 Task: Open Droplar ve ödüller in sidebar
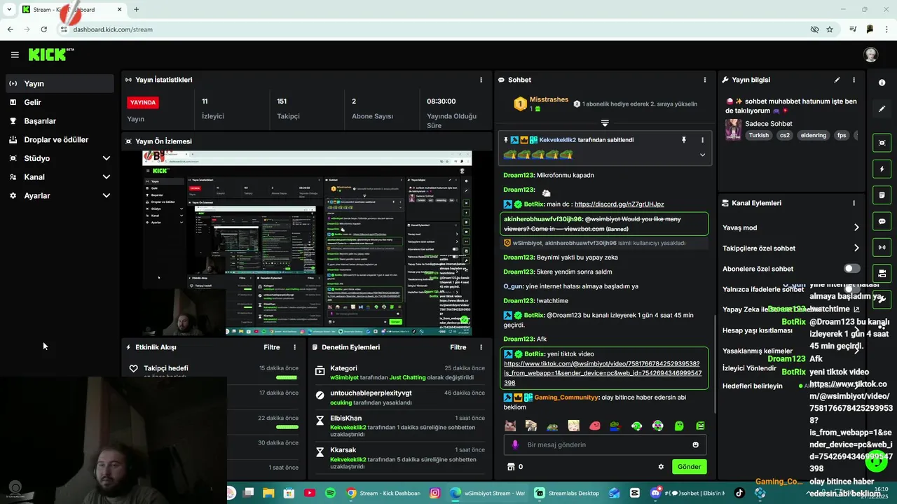tap(60, 139)
